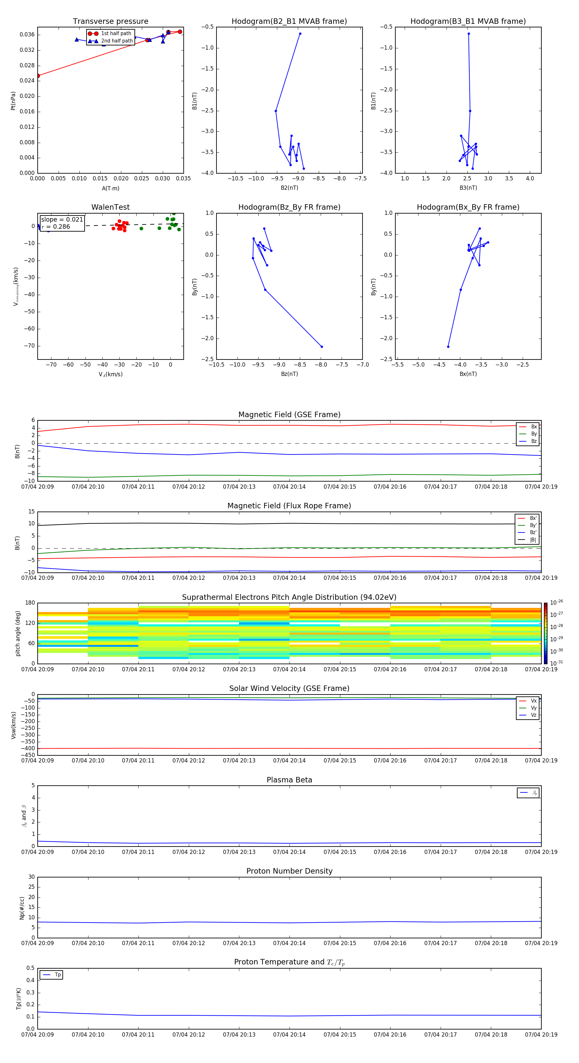The height and width of the screenshot is (1063, 579).
Task: Click the 'Magnetic Field (GSE Frame)' title
Action: [x=289, y=415]
